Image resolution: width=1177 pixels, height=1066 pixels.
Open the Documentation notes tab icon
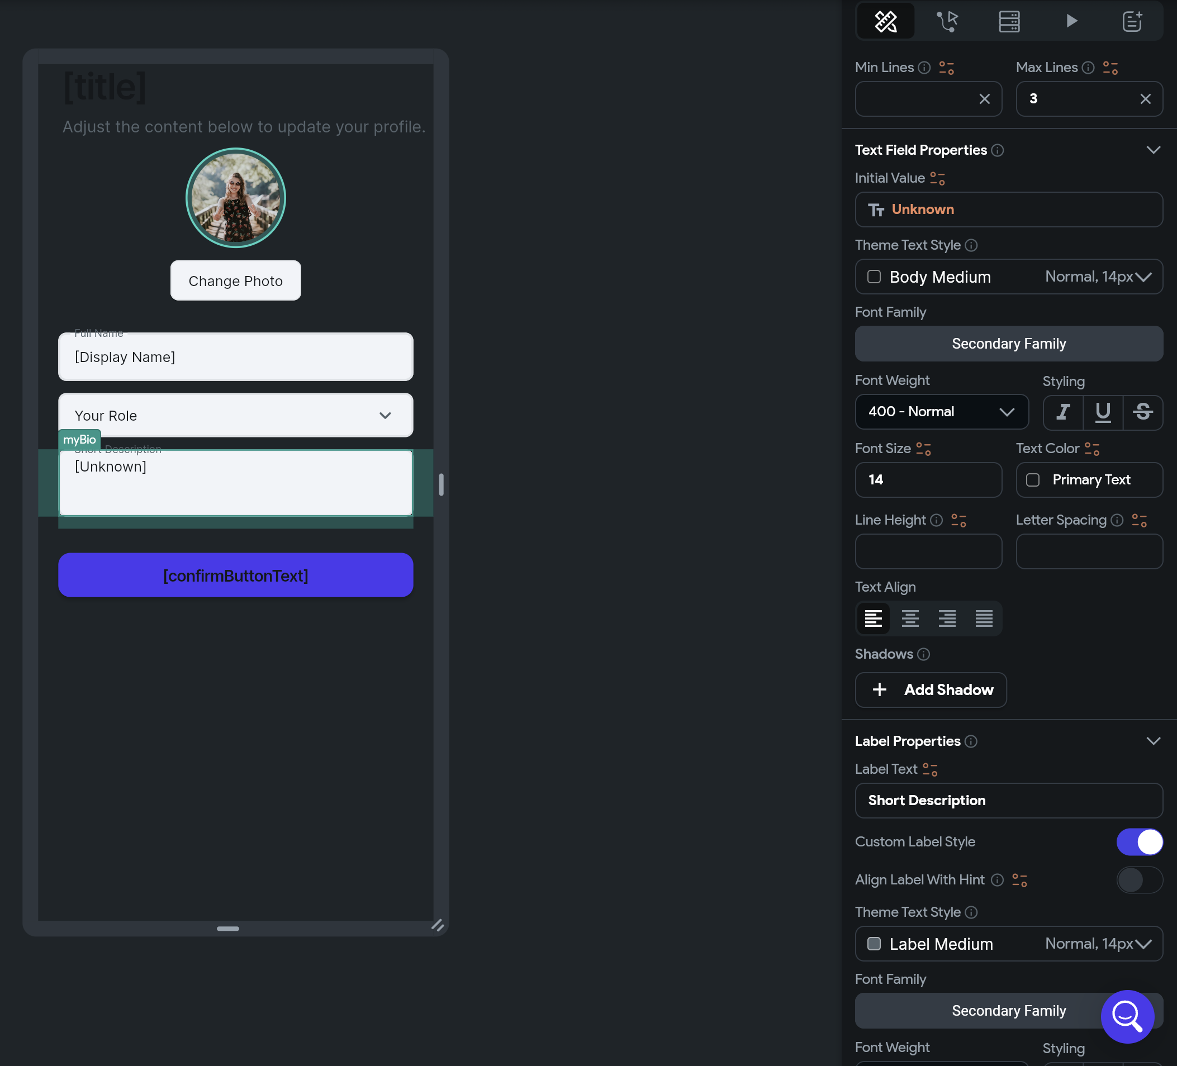pos(1132,22)
